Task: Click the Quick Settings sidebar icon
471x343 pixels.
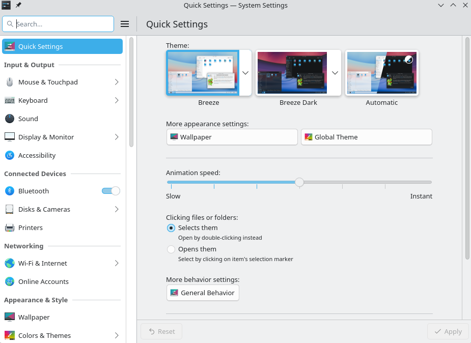Action: coord(10,46)
